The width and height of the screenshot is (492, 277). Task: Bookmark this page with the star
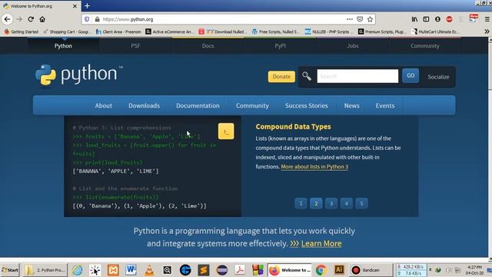coord(371,19)
